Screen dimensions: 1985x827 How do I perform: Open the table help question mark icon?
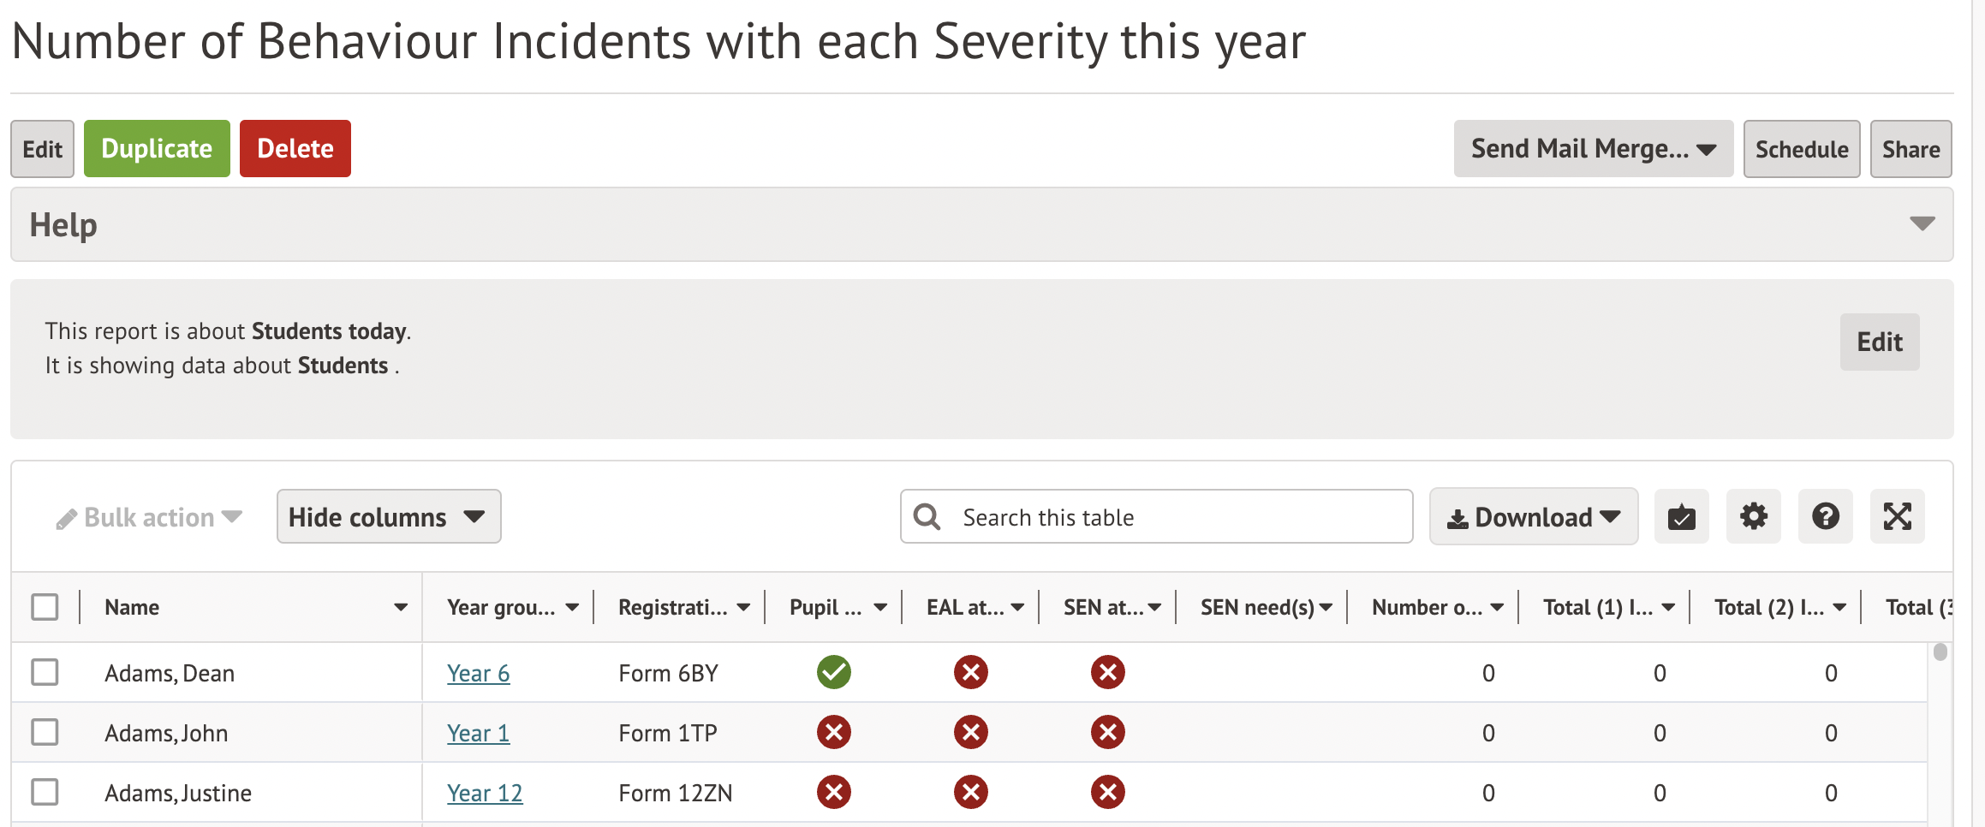tap(1825, 516)
